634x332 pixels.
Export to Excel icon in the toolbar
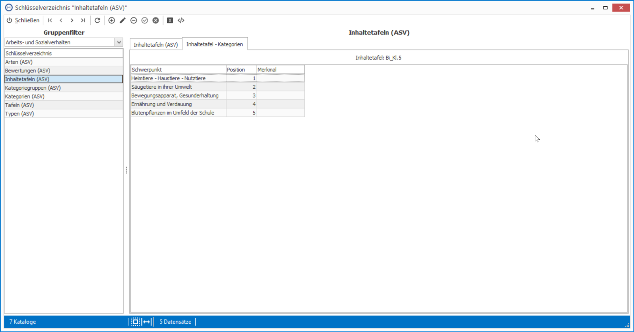pos(170,20)
